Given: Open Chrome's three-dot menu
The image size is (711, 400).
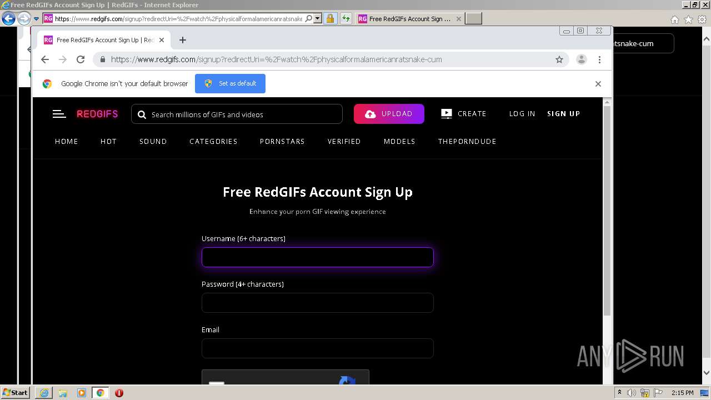Looking at the screenshot, I should click(599, 59).
